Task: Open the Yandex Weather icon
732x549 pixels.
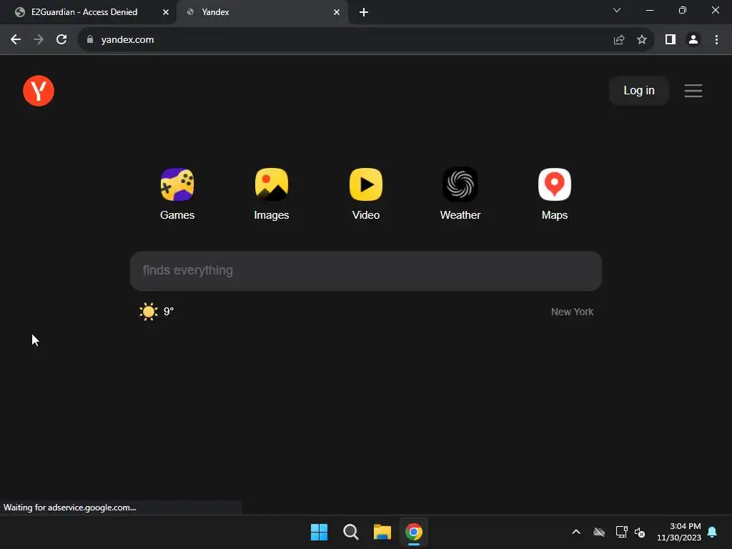Action: (460, 184)
